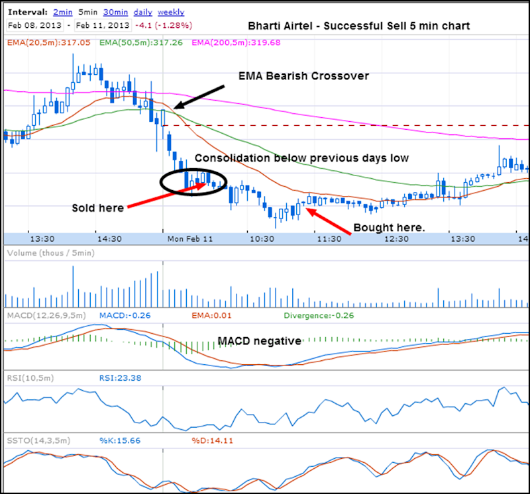The height and width of the screenshot is (494, 530).
Task: Click the 14:30 time axis label
Action: point(109,239)
